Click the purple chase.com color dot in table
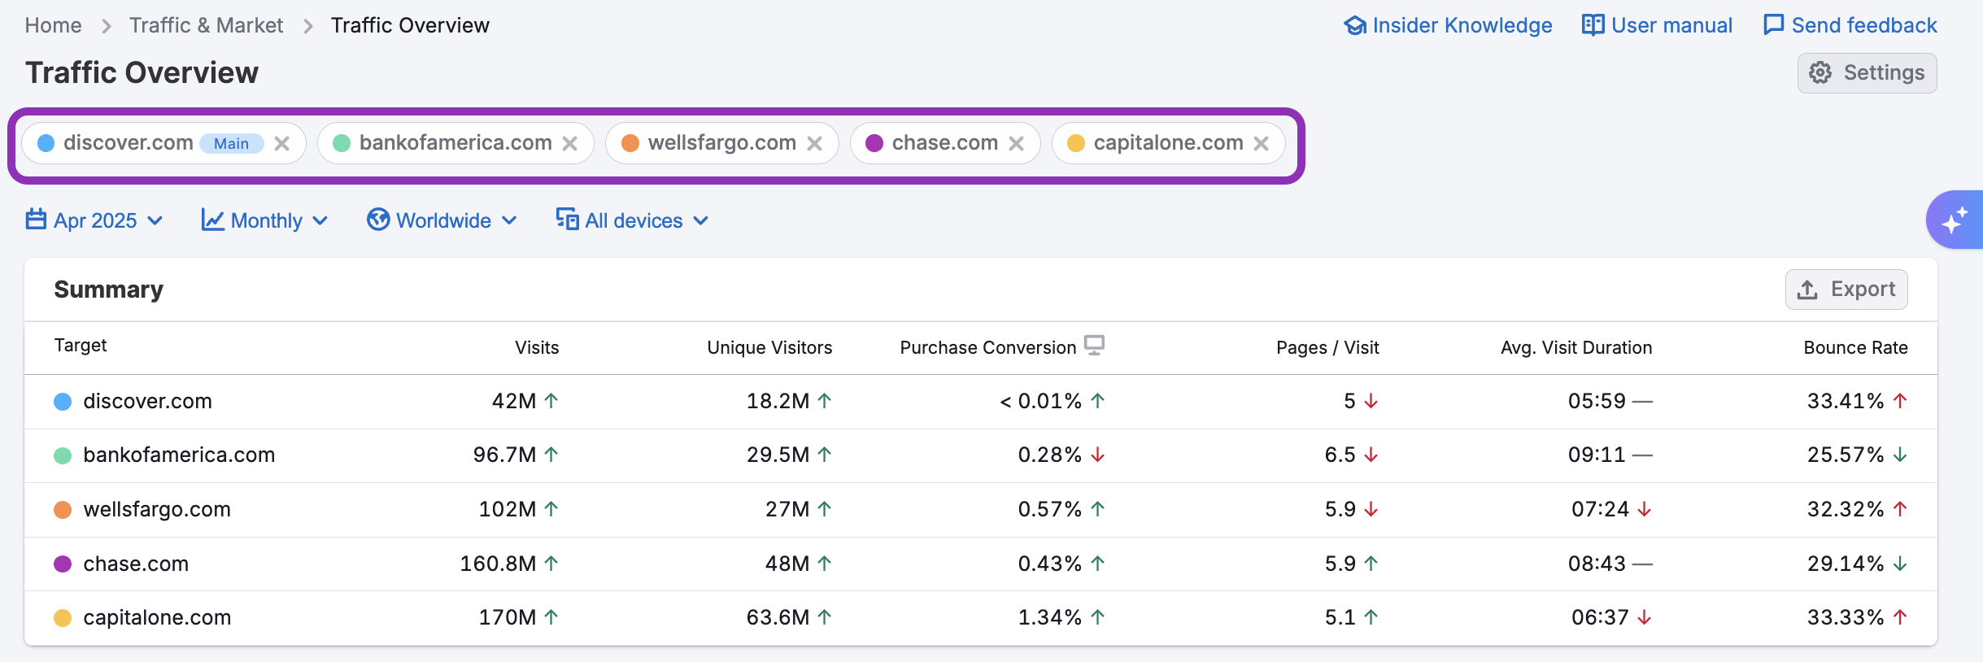 [63, 564]
